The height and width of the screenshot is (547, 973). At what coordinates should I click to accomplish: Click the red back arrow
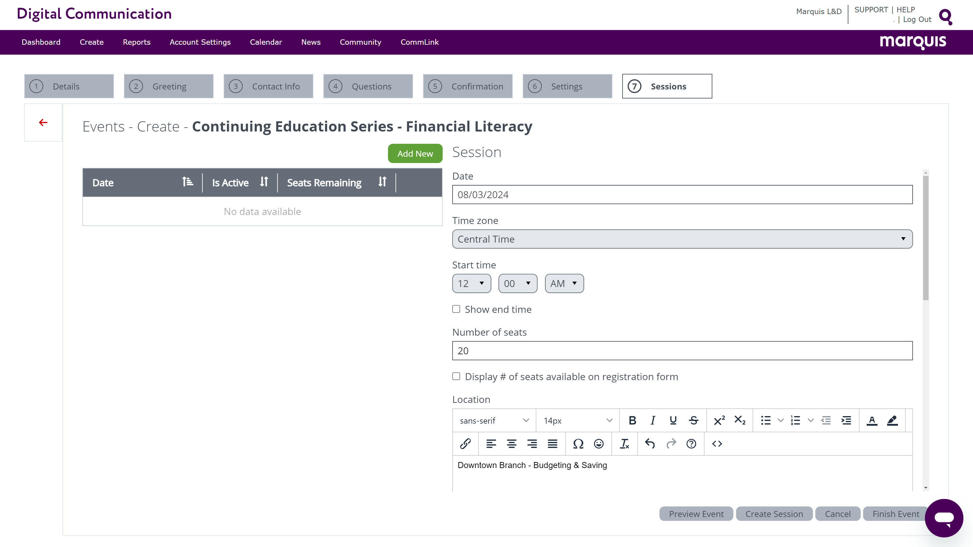pyautogui.click(x=43, y=122)
